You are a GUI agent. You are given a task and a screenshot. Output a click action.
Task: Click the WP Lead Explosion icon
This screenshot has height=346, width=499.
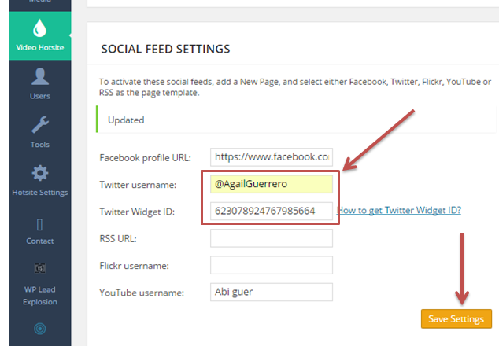39,269
